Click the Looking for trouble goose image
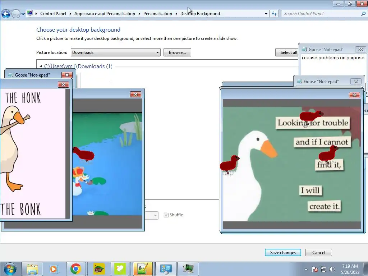The image size is (368, 276). click(x=292, y=164)
